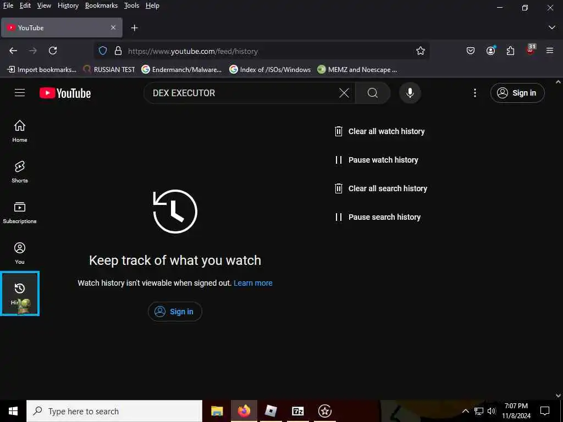This screenshot has height=422, width=563.
Task: Open the YouTube guide hamburger menu
Action: (x=20, y=93)
